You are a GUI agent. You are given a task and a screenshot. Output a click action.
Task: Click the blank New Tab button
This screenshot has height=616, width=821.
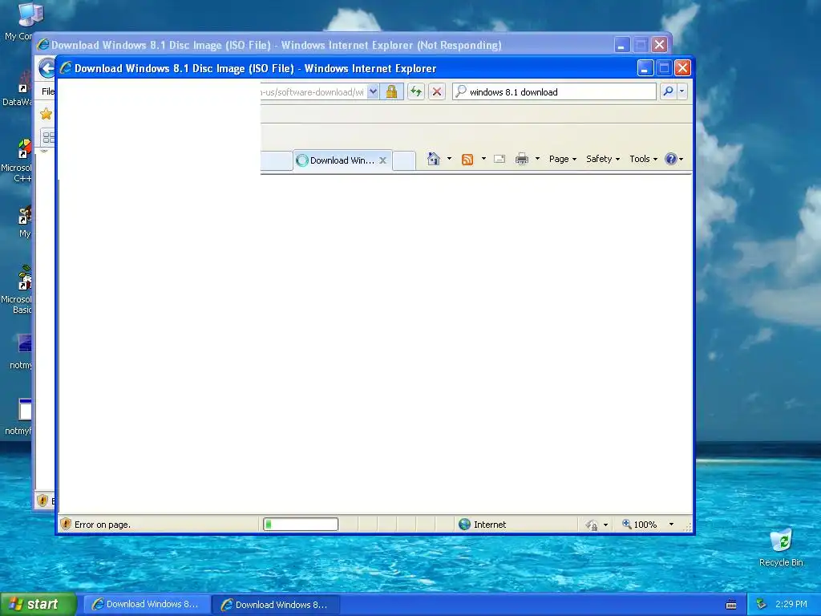tap(404, 160)
